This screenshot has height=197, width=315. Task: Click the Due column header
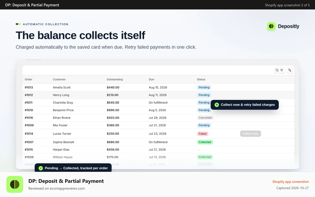151,79
